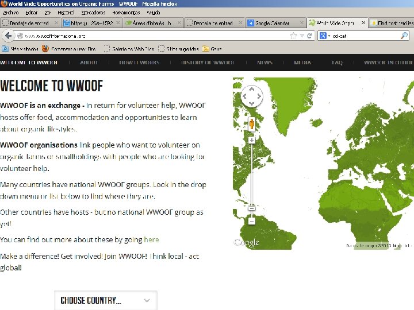
Task: Open the FAQ page
Action: [337, 63]
